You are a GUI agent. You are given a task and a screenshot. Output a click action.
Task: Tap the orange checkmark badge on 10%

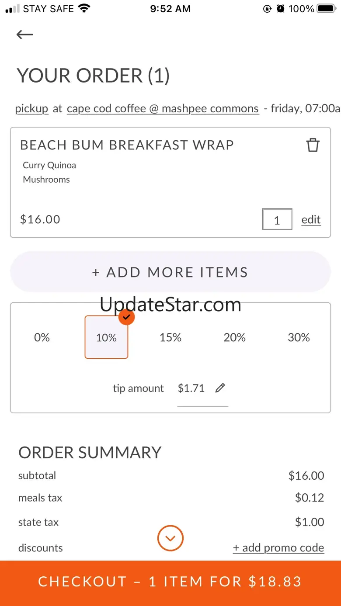pos(126,317)
